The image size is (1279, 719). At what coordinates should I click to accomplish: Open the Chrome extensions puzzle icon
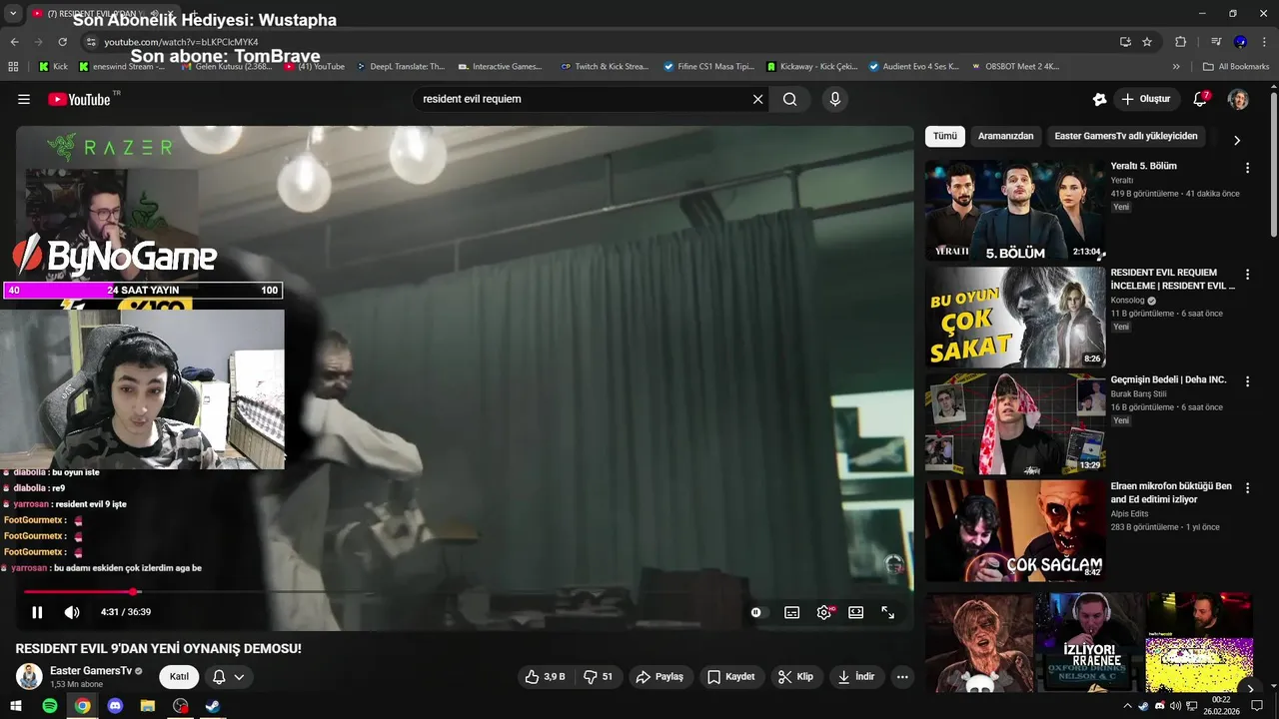pos(1180,42)
